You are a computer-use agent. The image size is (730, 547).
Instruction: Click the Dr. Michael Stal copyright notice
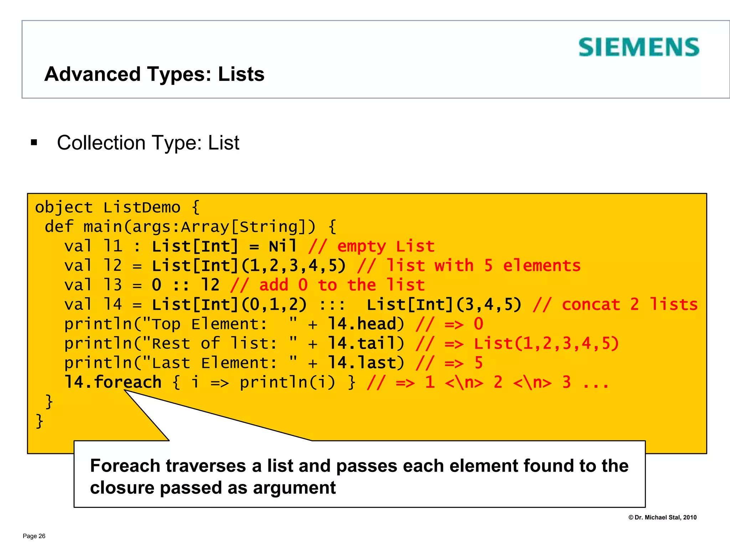(x=662, y=517)
